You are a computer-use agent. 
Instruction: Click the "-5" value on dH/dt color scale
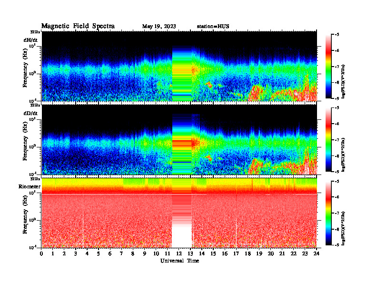pyautogui.click(x=337, y=35)
